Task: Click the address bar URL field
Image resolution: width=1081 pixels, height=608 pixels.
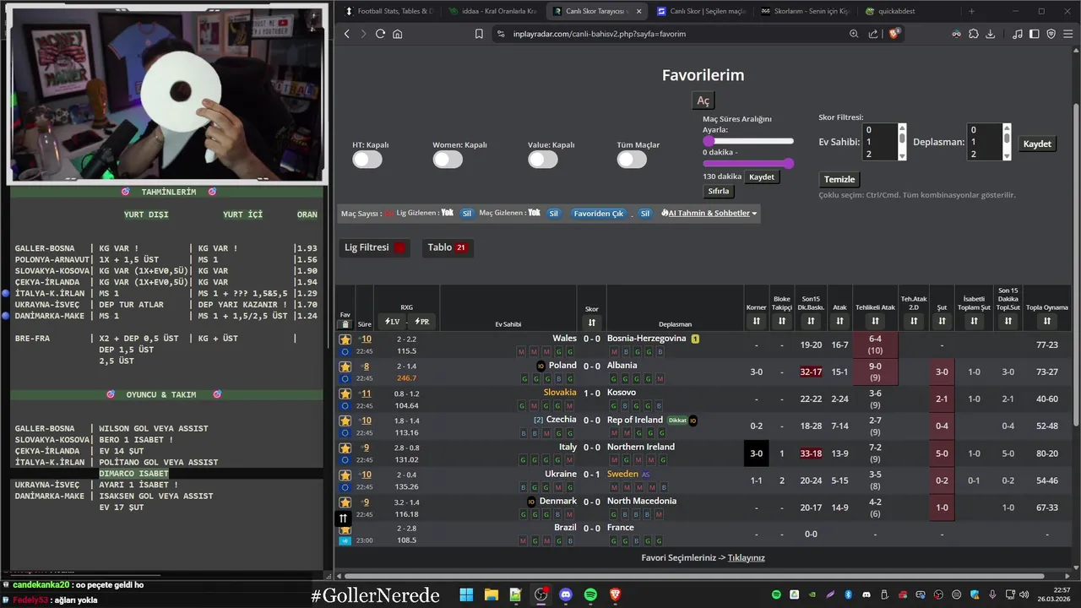Action: 667,34
